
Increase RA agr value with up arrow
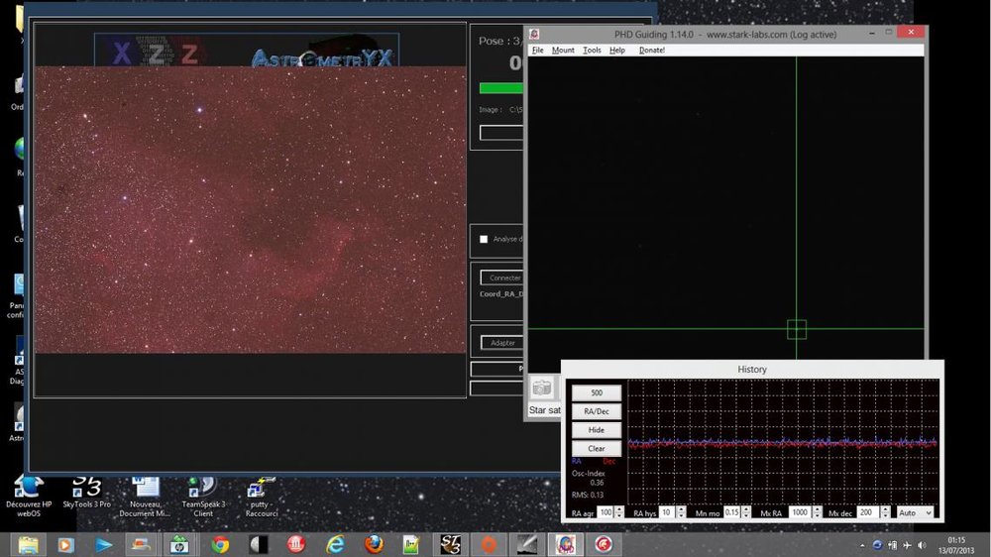tap(619, 509)
